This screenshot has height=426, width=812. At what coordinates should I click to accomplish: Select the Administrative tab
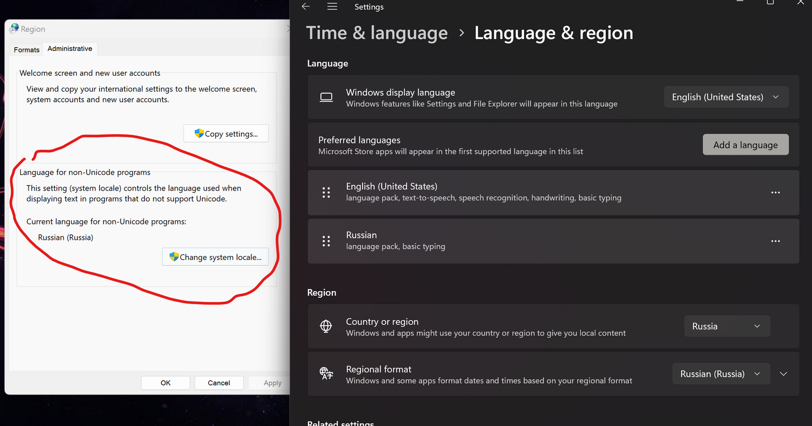[70, 49]
